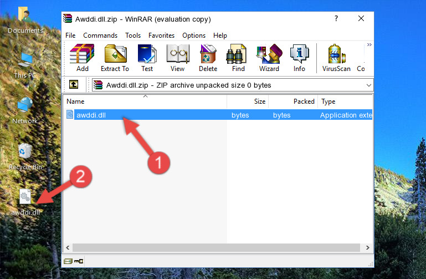The image size is (426, 279).
Task: Click the Add toolbar icon
Action: pos(82,58)
